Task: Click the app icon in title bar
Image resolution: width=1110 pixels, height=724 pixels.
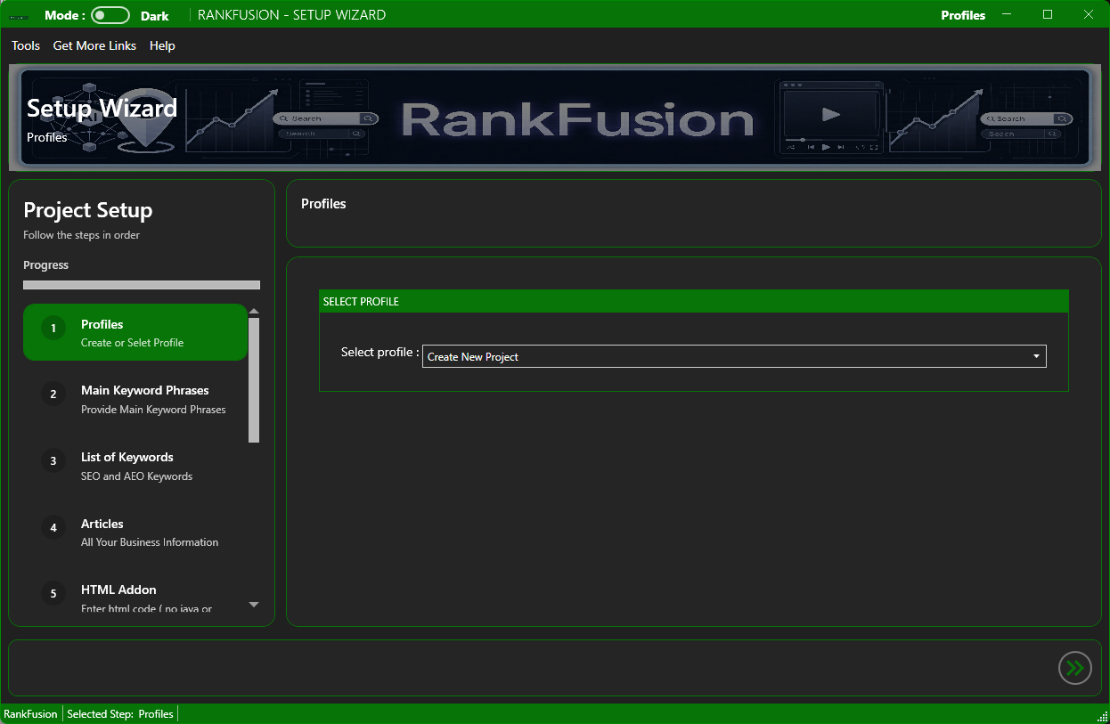Action: [19, 16]
